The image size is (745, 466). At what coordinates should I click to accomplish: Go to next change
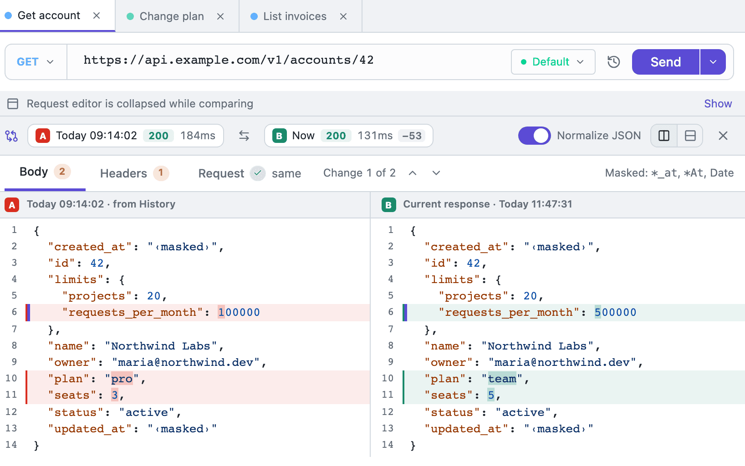(x=436, y=173)
